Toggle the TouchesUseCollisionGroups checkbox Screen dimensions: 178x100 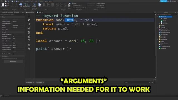[13, 54]
